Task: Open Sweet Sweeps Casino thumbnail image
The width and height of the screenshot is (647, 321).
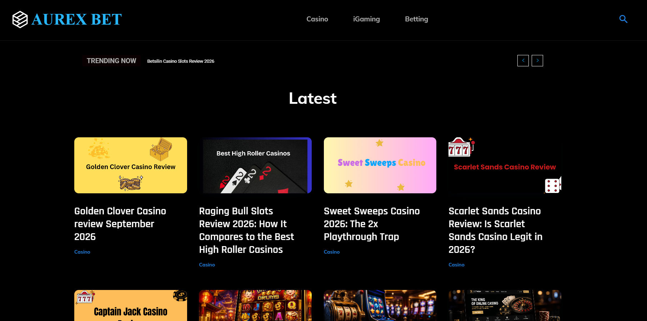Action: [380, 165]
